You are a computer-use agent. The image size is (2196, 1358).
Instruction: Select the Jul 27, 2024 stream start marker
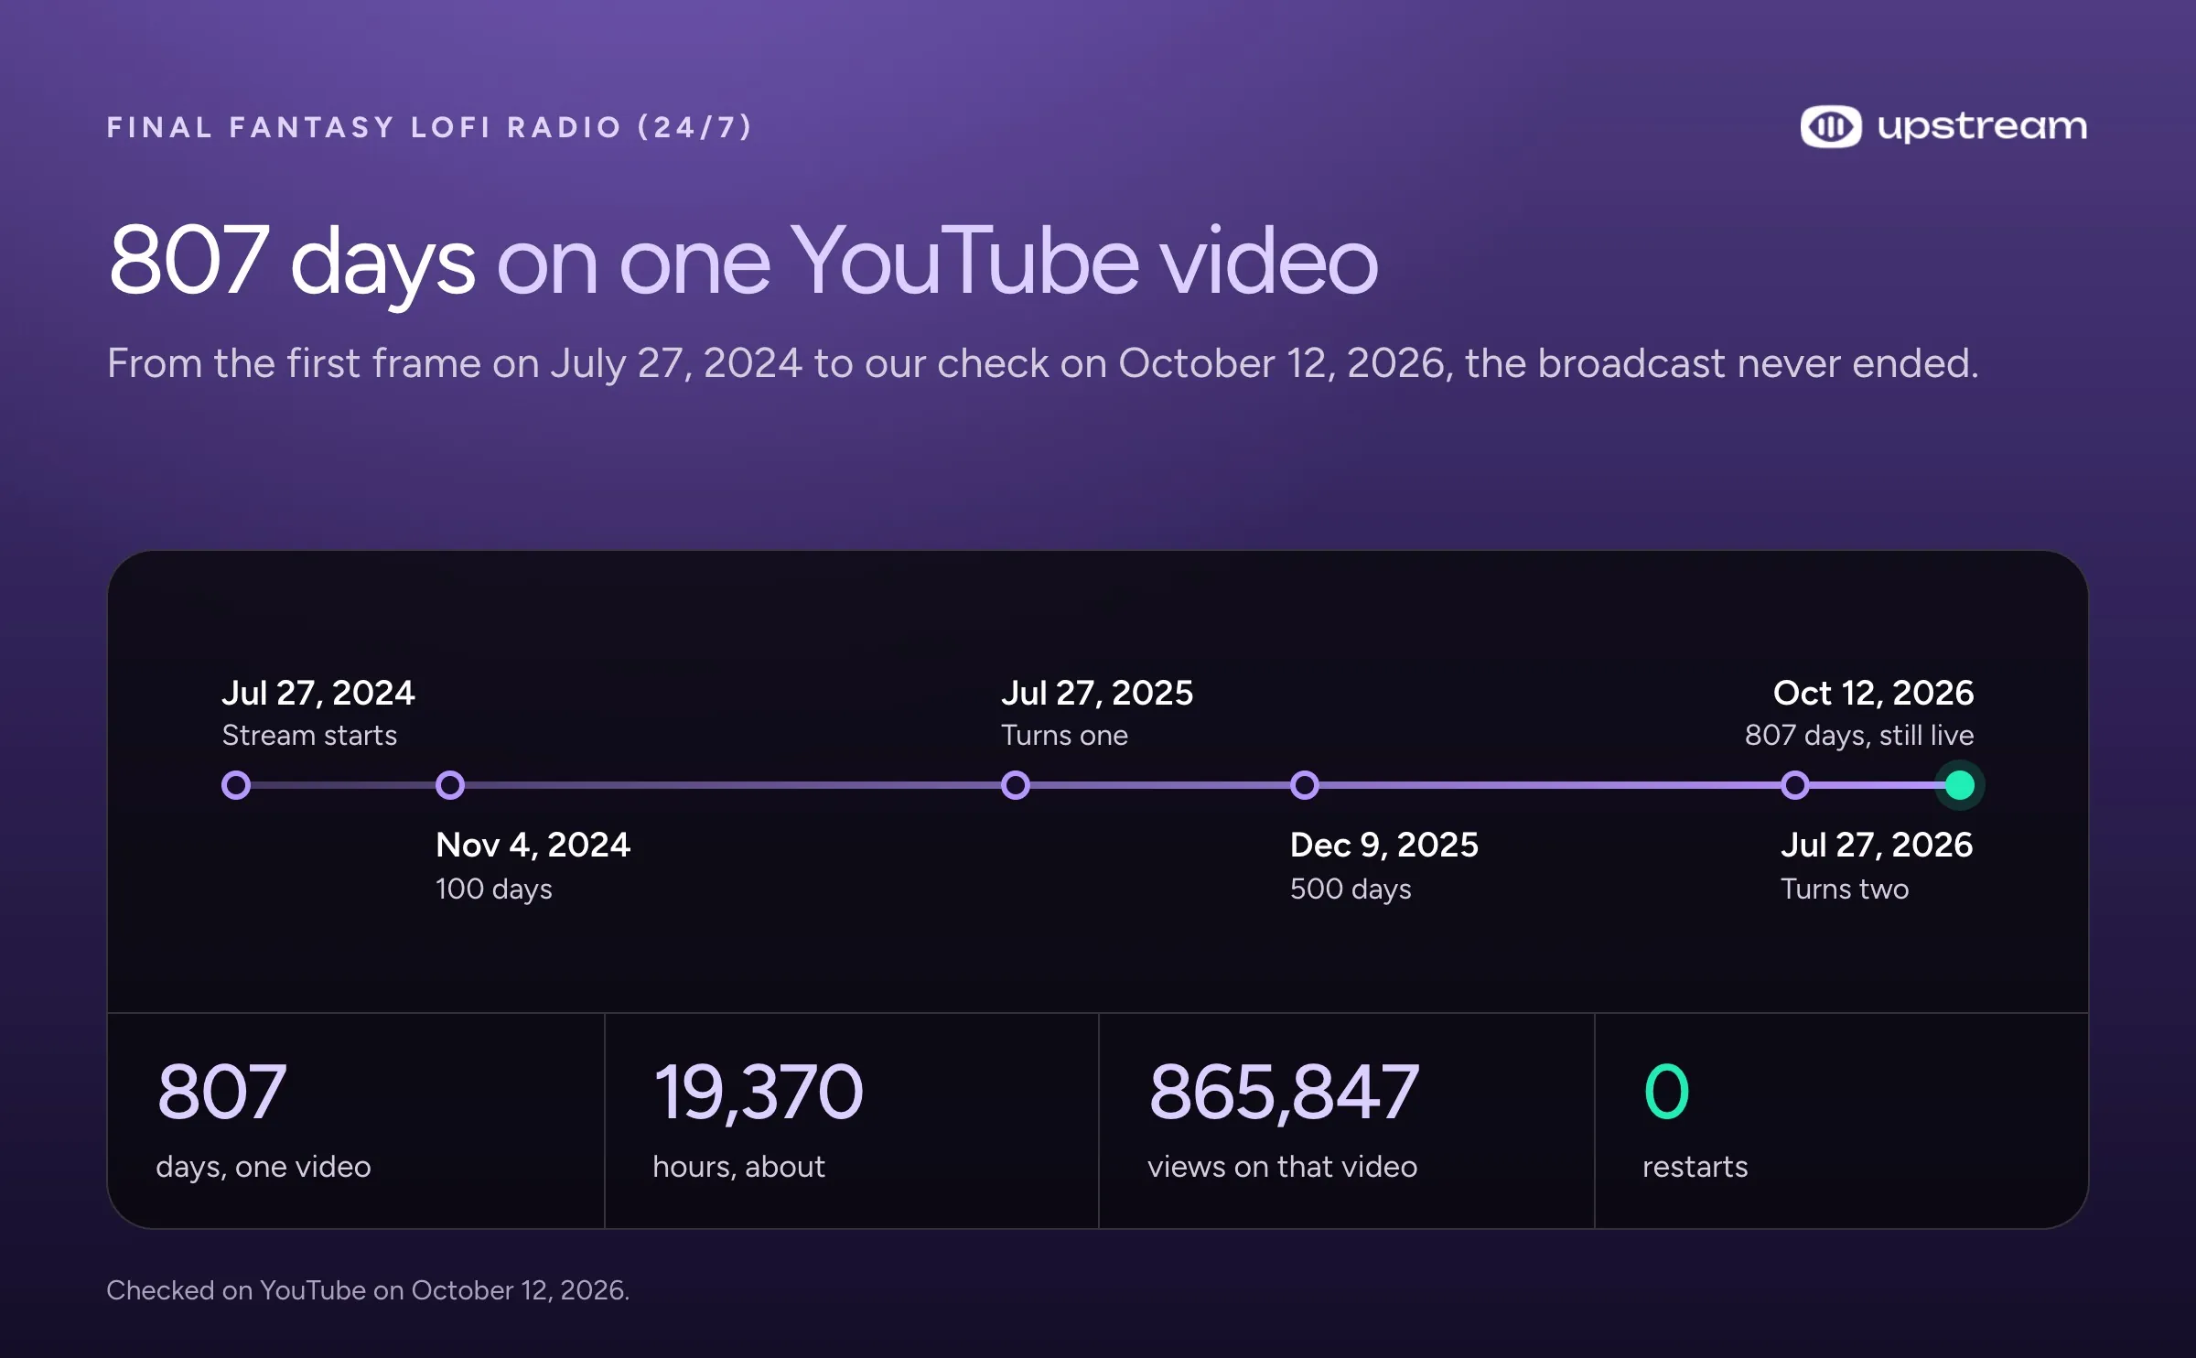[236, 785]
